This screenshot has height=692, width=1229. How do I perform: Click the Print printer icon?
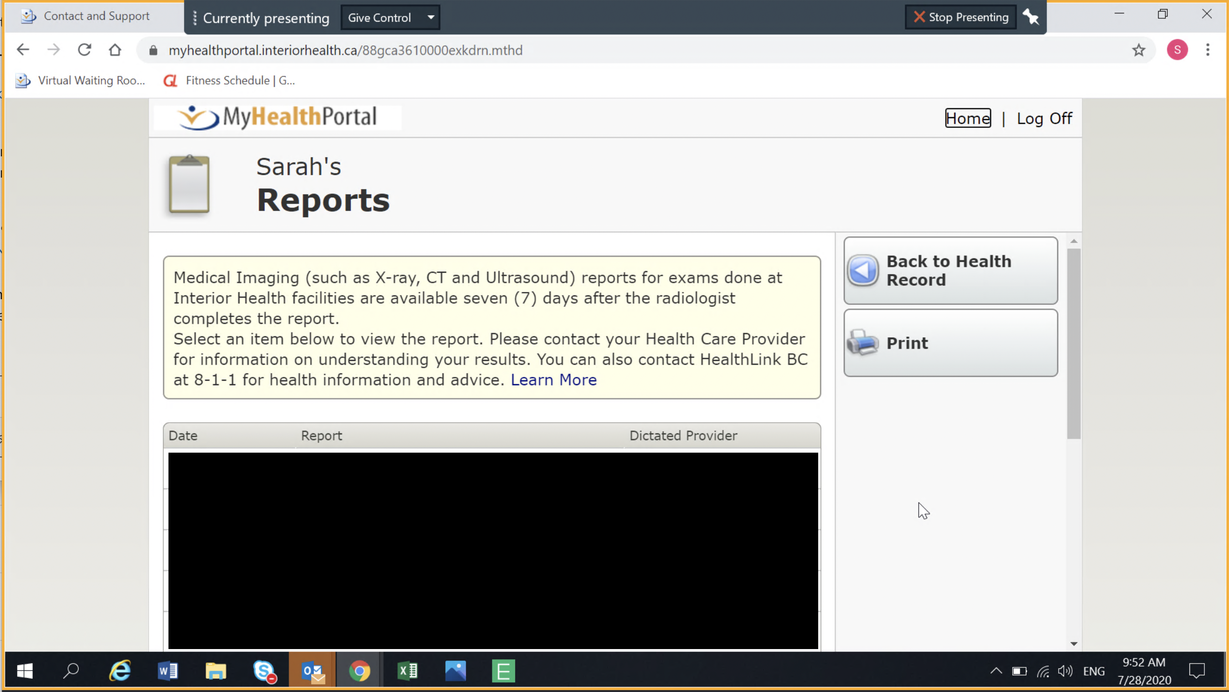coord(863,343)
